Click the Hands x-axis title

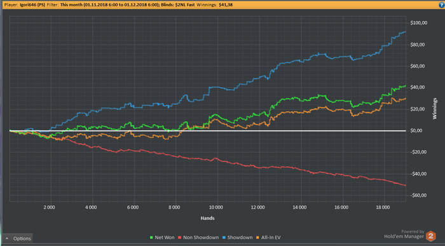pos(207,218)
